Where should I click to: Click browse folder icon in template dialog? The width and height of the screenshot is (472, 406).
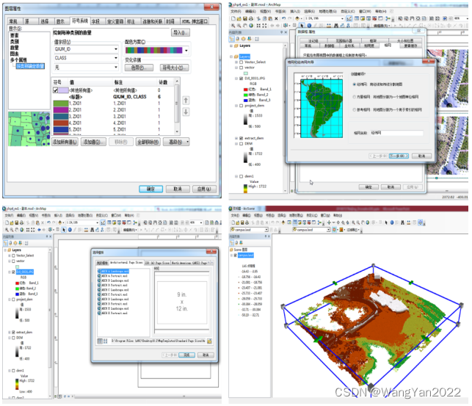pos(209,341)
